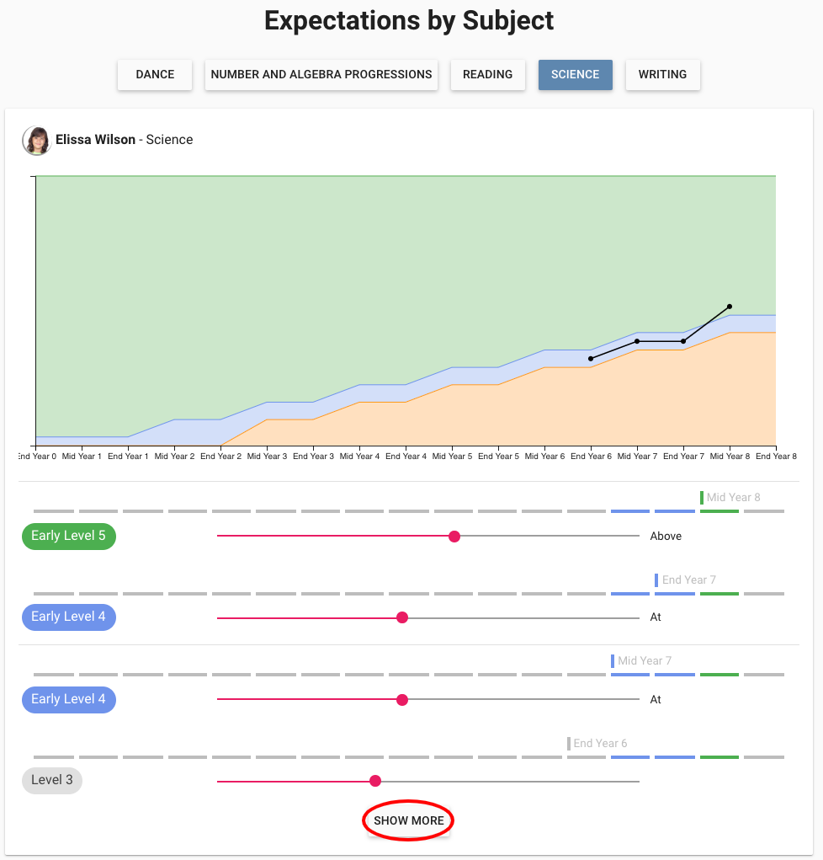Select the grey Level 3 badge

coord(51,780)
